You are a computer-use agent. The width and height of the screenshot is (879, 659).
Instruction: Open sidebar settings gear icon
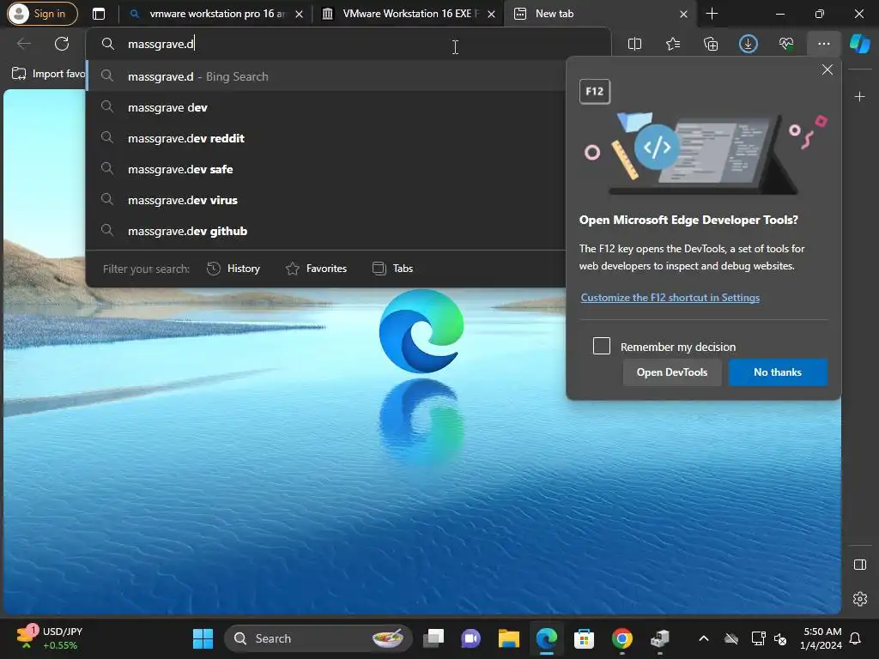point(859,598)
